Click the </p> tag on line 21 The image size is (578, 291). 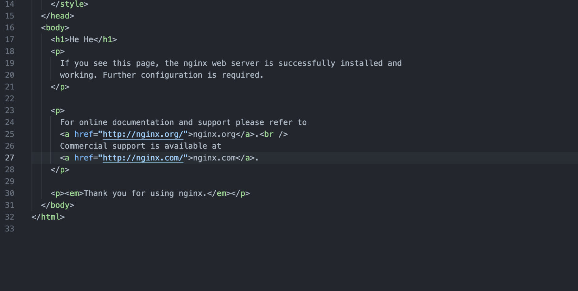[60, 87]
